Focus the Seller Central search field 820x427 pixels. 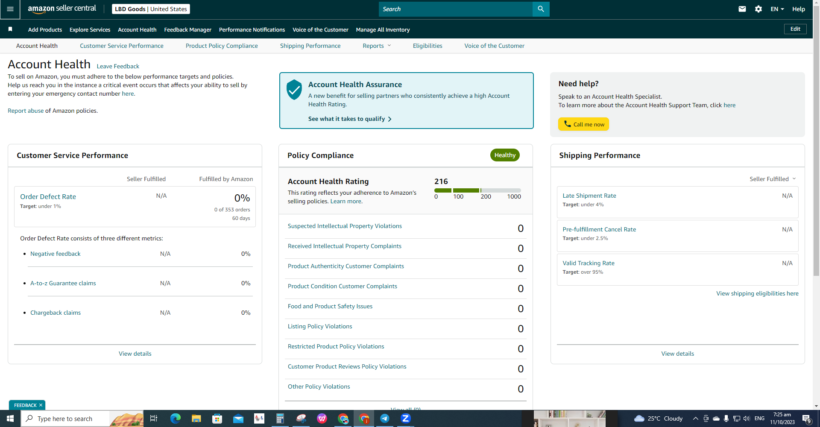(x=456, y=9)
